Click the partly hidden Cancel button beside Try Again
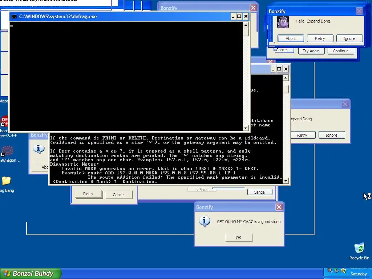 pyautogui.click(x=283, y=50)
